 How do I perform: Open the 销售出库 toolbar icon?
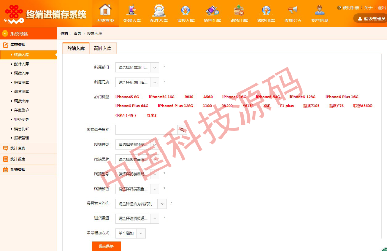pos(213,10)
